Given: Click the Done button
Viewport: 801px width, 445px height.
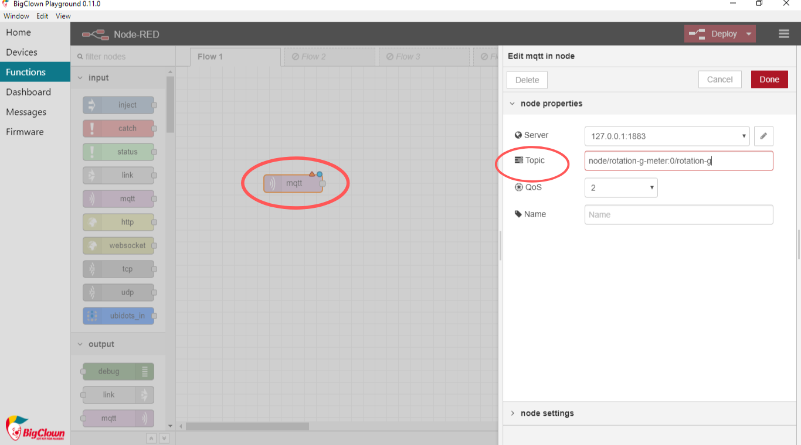Looking at the screenshot, I should 769,80.
